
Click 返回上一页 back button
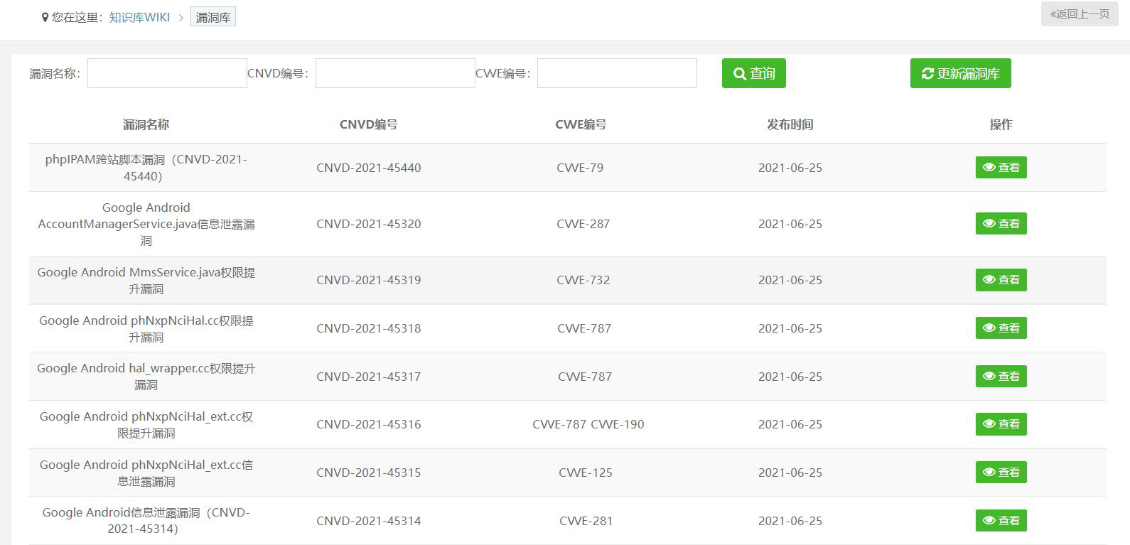click(x=1079, y=14)
